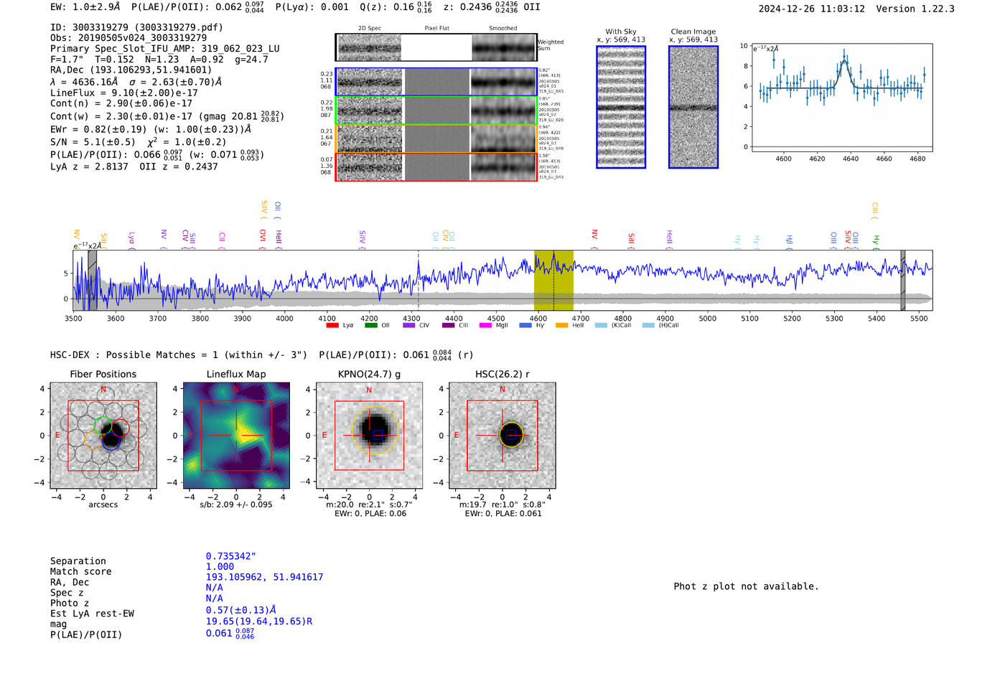Viewport: 1005px width, 684px height.
Task: Select the red-framed fiber spectrum row
Action: 436,167
